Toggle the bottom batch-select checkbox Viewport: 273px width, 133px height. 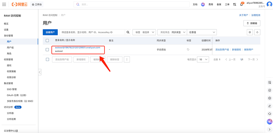47,59
